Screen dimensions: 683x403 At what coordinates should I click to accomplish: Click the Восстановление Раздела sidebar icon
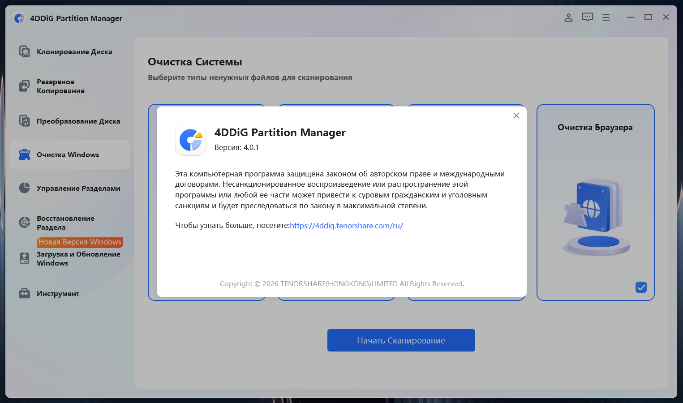(x=24, y=223)
